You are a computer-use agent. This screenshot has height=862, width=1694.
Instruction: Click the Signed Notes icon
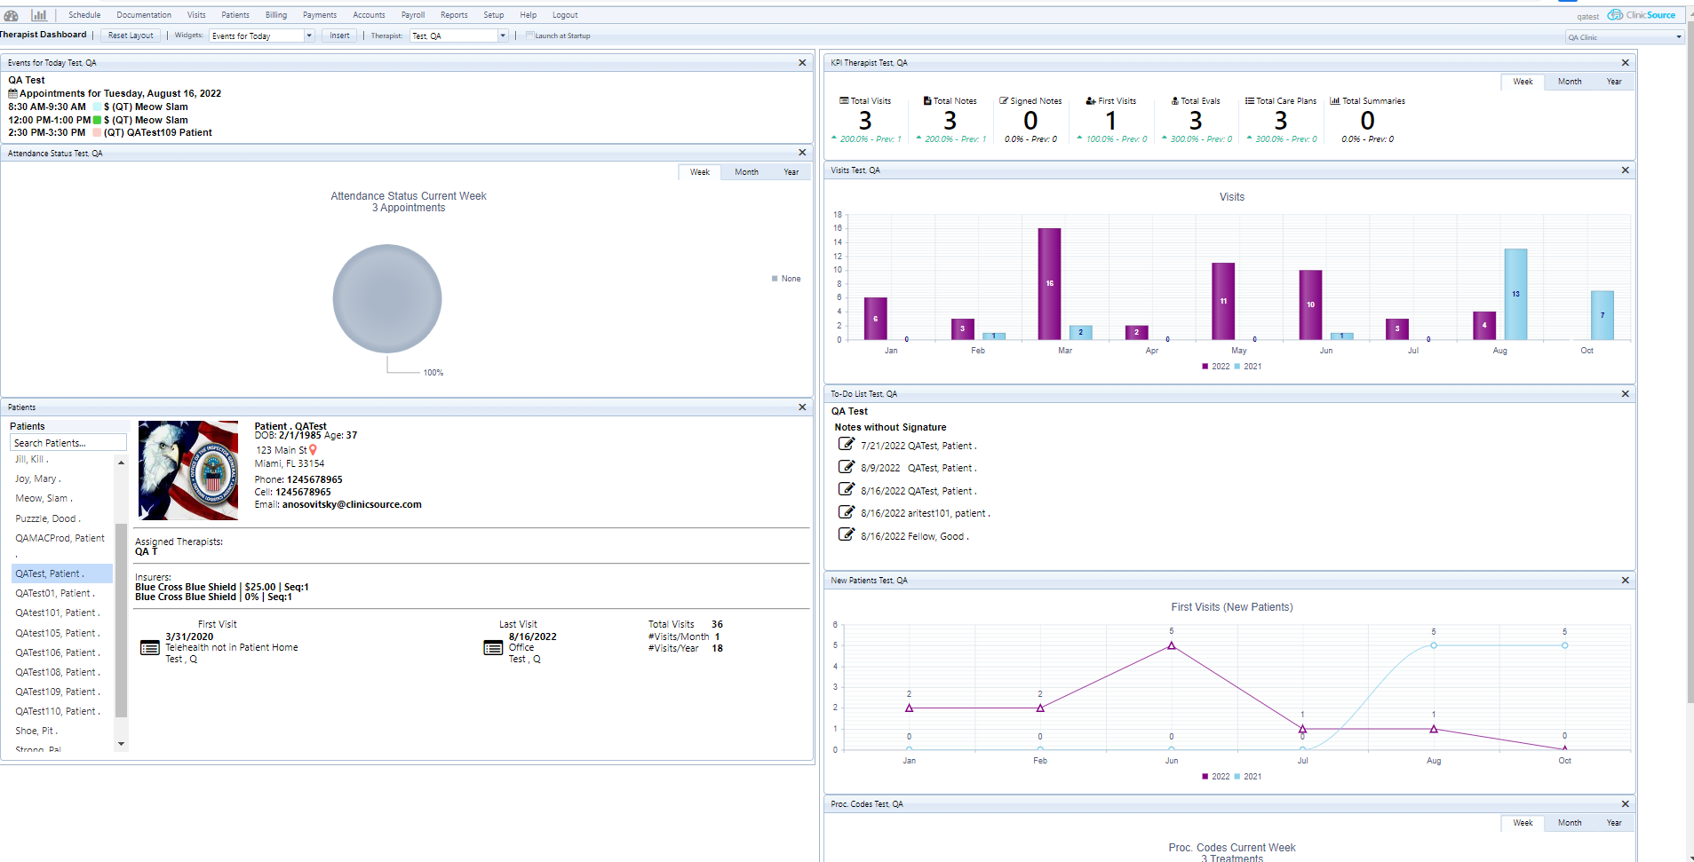[1004, 99]
